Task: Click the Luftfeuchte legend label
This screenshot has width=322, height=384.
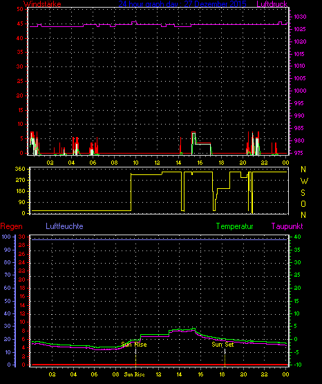Action: pos(64,226)
